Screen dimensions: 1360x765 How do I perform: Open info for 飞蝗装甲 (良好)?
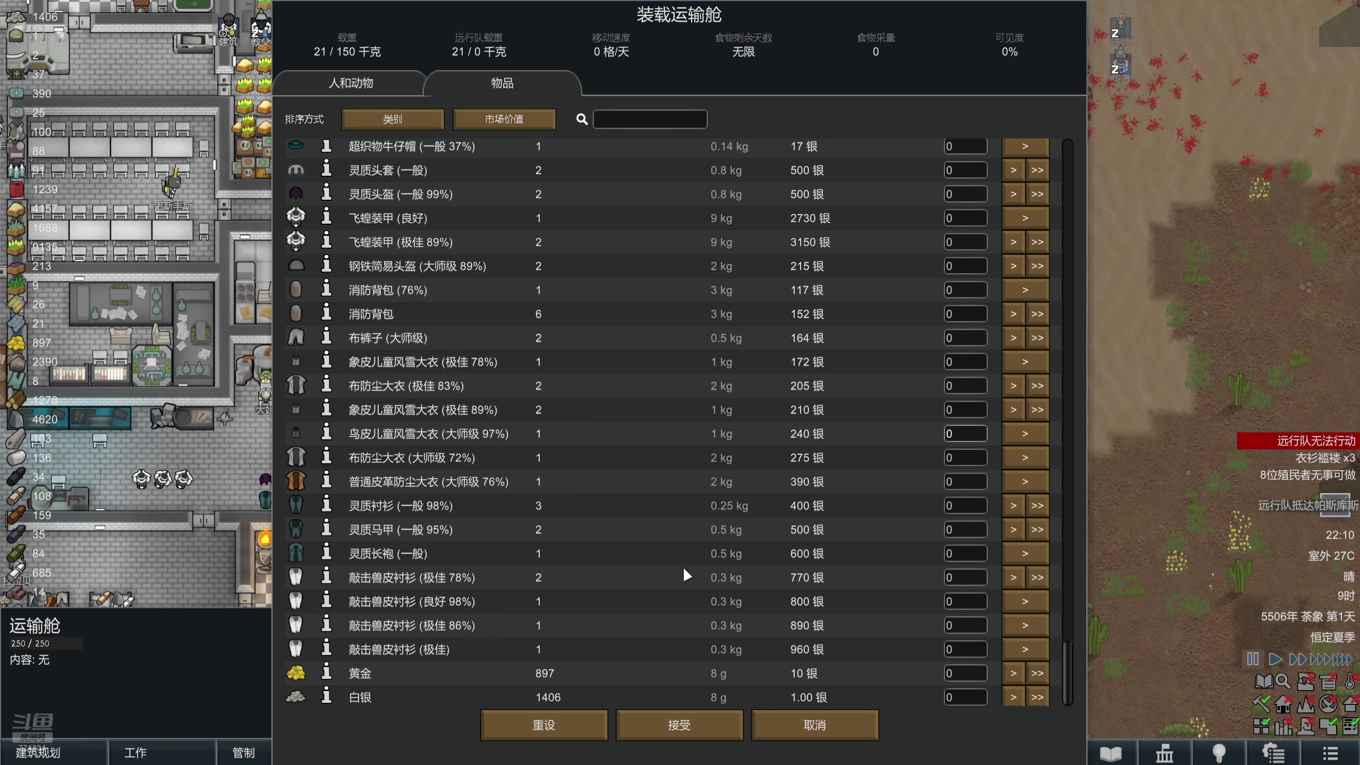327,217
